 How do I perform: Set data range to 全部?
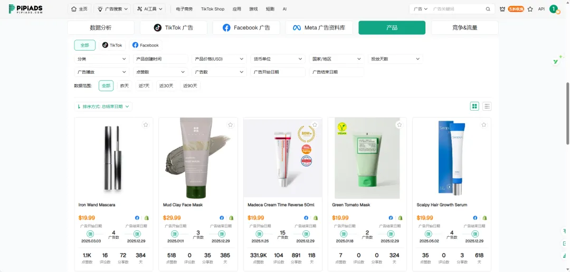click(106, 86)
